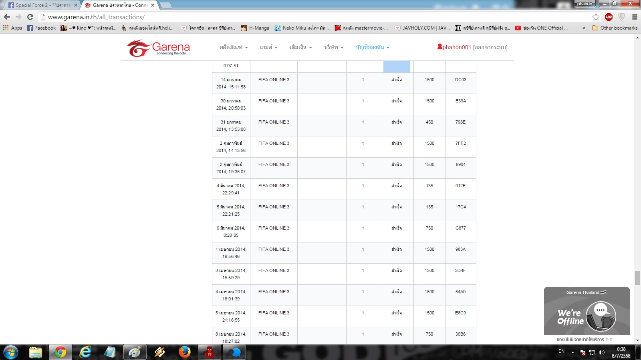The width and height of the screenshot is (641, 360).
Task: Open the Chrome hamburger menu
Action: pos(635,17)
